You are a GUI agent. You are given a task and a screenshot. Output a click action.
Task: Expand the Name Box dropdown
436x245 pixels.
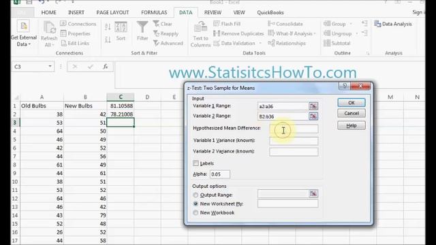[x=50, y=67]
